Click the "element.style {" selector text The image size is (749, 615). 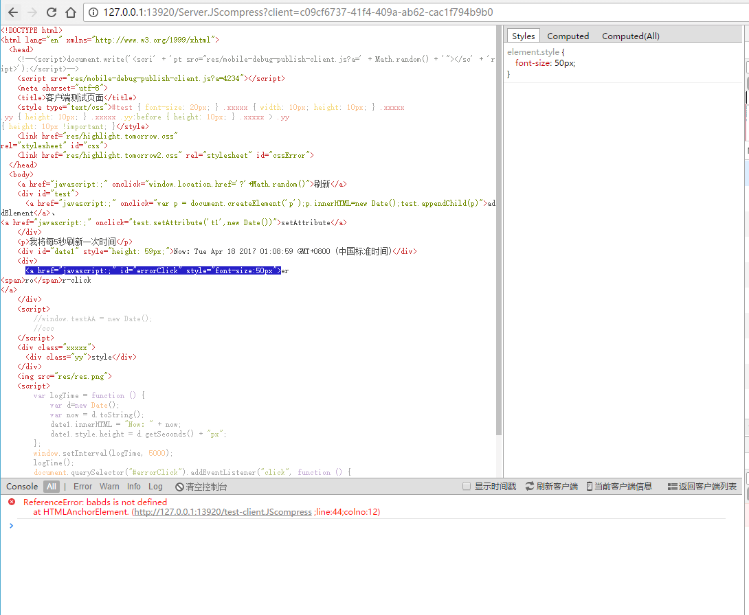coord(536,52)
